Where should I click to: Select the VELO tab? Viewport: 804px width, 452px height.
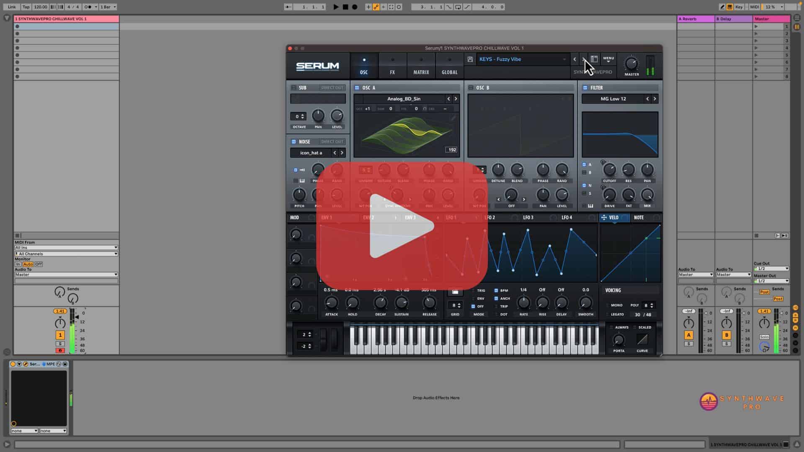[x=613, y=218]
